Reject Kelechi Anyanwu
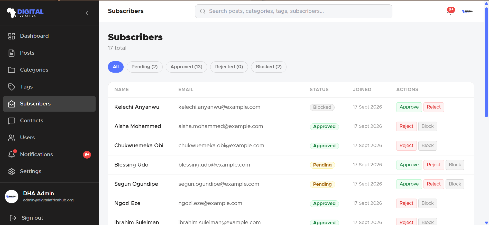Image resolution: width=489 pixels, height=225 pixels. pos(433,107)
